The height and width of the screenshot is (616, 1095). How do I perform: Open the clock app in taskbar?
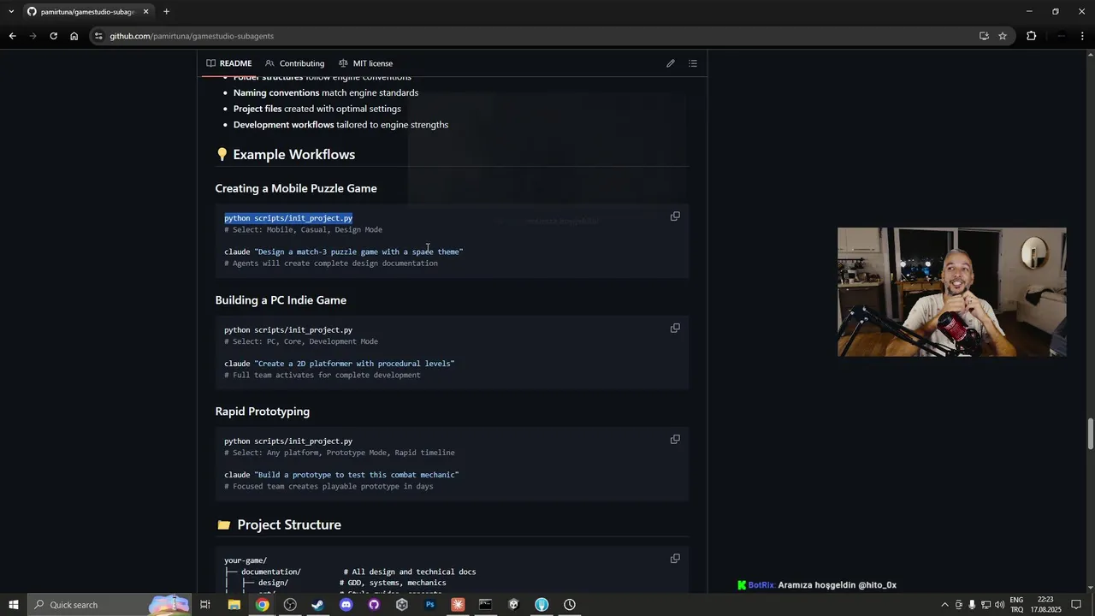point(569,605)
